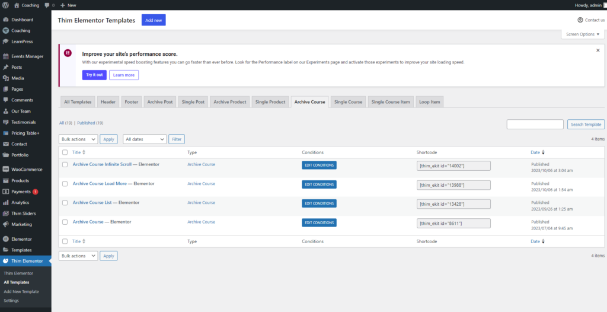Open Dashboard from the sidebar icon

click(x=6, y=20)
